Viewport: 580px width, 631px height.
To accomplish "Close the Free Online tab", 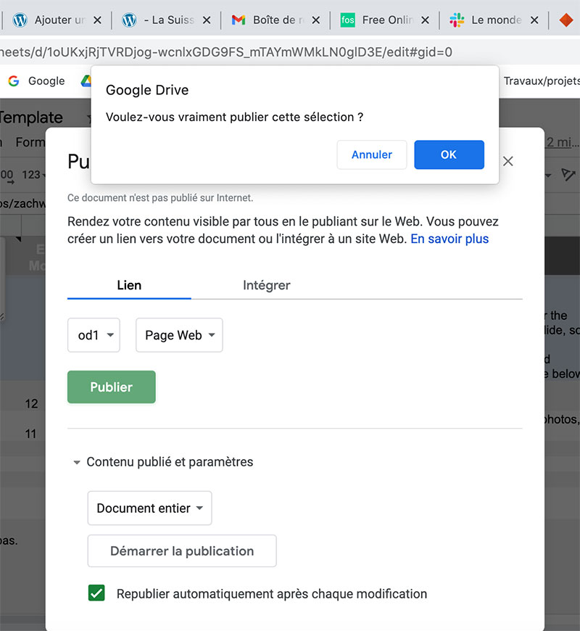I will click(x=425, y=20).
